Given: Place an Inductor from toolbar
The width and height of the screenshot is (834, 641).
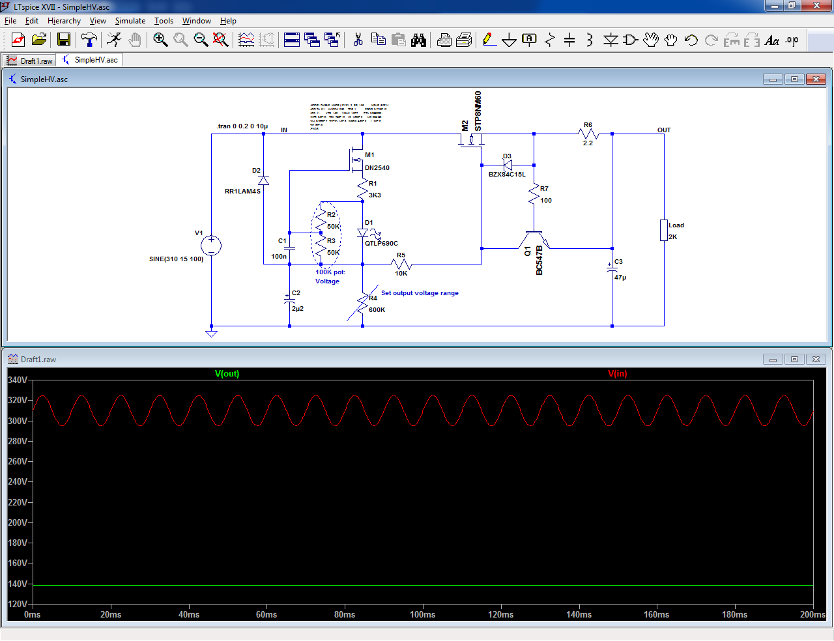Looking at the screenshot, I should pyautogui.click(x=590, y=40).
